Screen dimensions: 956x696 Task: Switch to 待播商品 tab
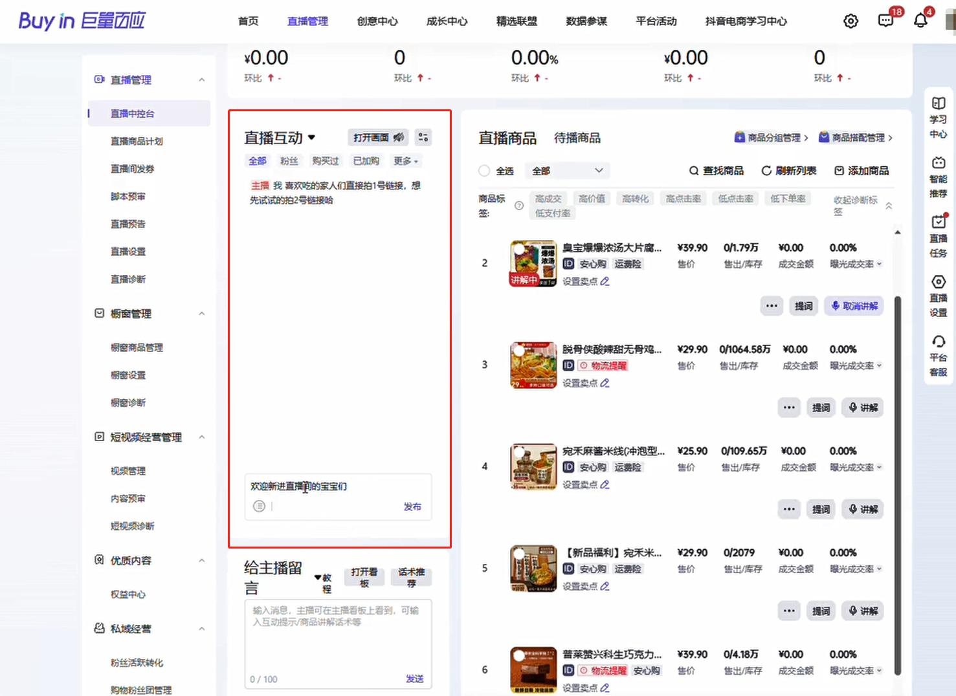point(577,138)
